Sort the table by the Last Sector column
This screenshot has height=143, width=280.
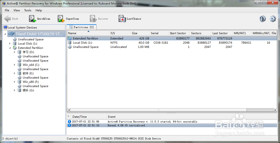(222, 33)
